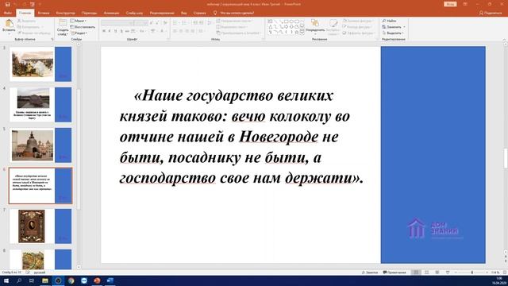508x286 pixels.
Task: Switch to the Рецензирование ribbon tab
Action: pos(162,13)
